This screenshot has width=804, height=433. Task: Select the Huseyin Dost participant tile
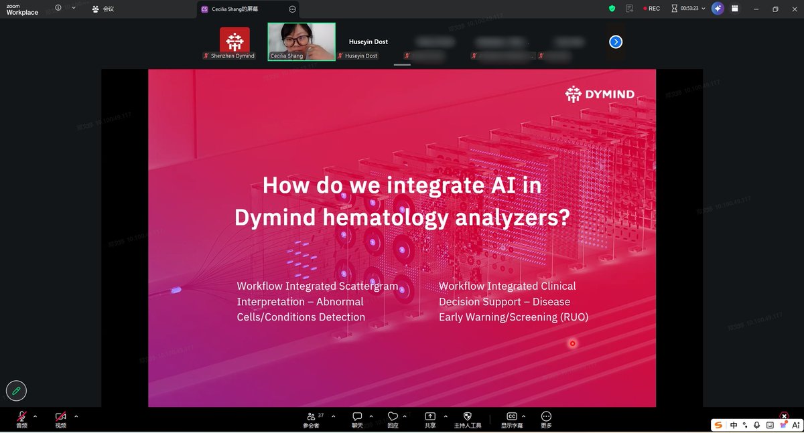[368, 44]
